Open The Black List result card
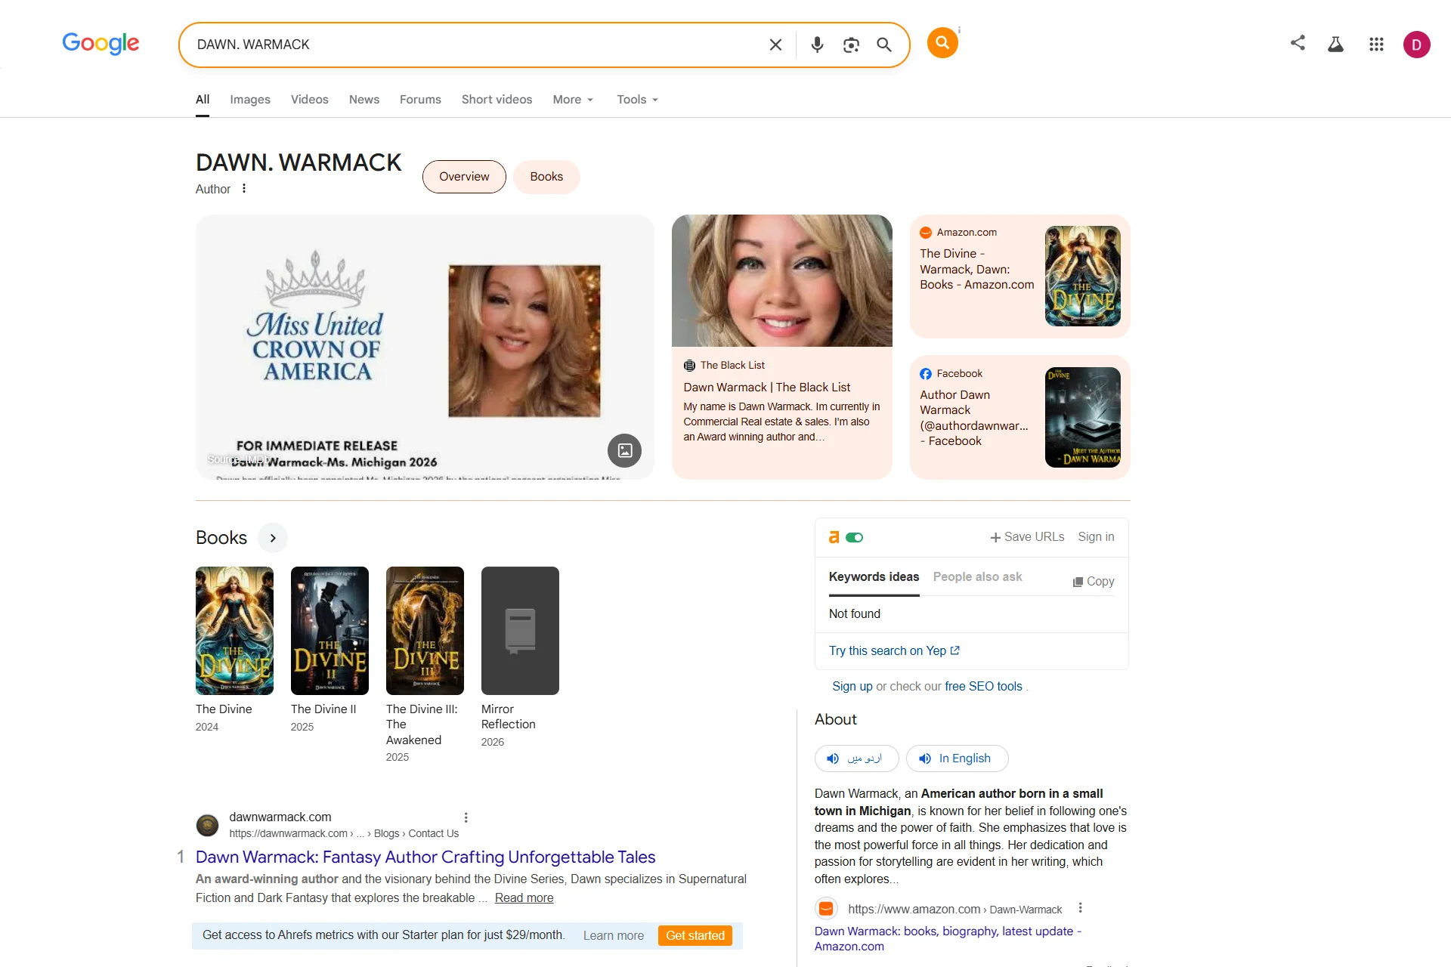 [781, 413]
